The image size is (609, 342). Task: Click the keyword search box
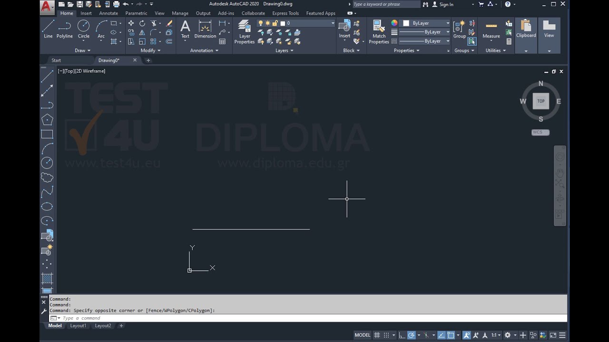pyautogui.click(x=386, y=4)
